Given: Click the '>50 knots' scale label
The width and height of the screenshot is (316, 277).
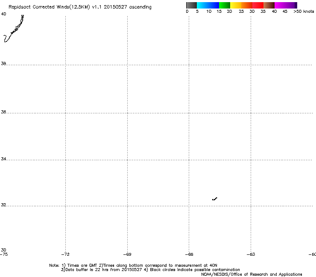Looking at the screenshot, I should coord(304,12).
